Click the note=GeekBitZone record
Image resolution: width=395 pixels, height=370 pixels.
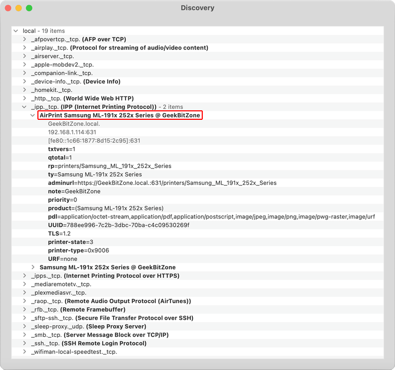[74, 191]
